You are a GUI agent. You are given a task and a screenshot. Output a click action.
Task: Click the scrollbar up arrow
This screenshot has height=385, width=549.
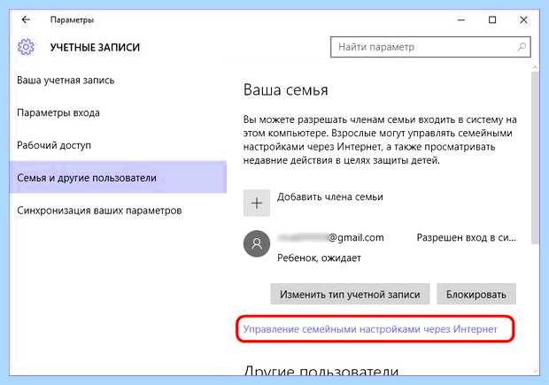[535, 67]
